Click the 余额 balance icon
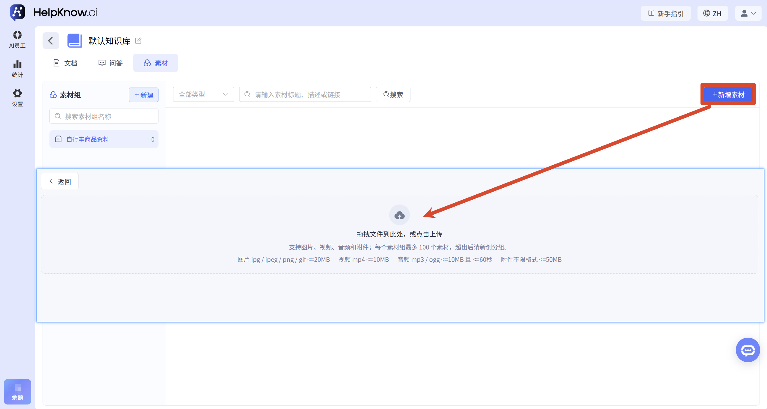This screenshot has width=767, height=409. [17, 392]
